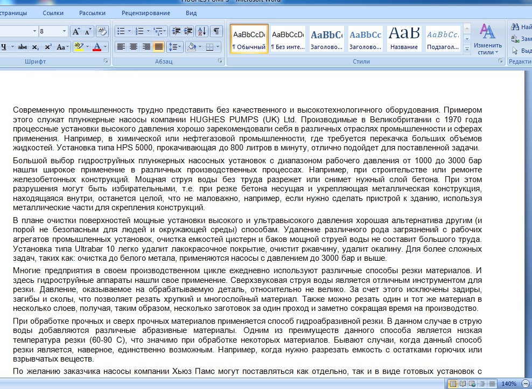Switch to Draft view
The height and width of the screenshot is (389, 532).
pyautogui.click(x=492, y=384)
